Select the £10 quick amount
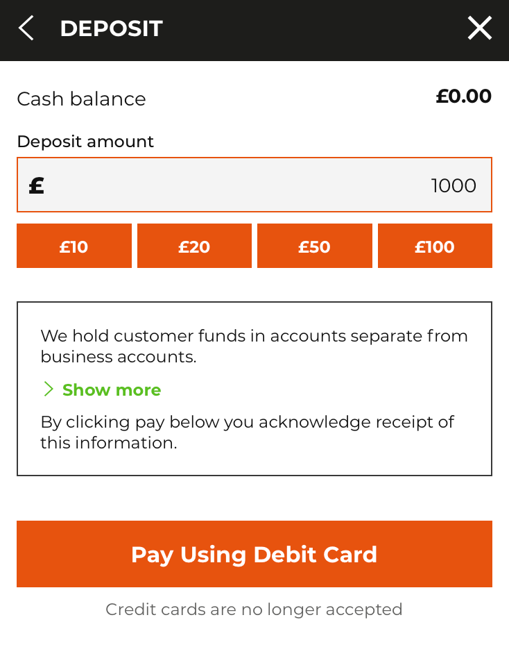The image size is (509, 647). point(74,246)
